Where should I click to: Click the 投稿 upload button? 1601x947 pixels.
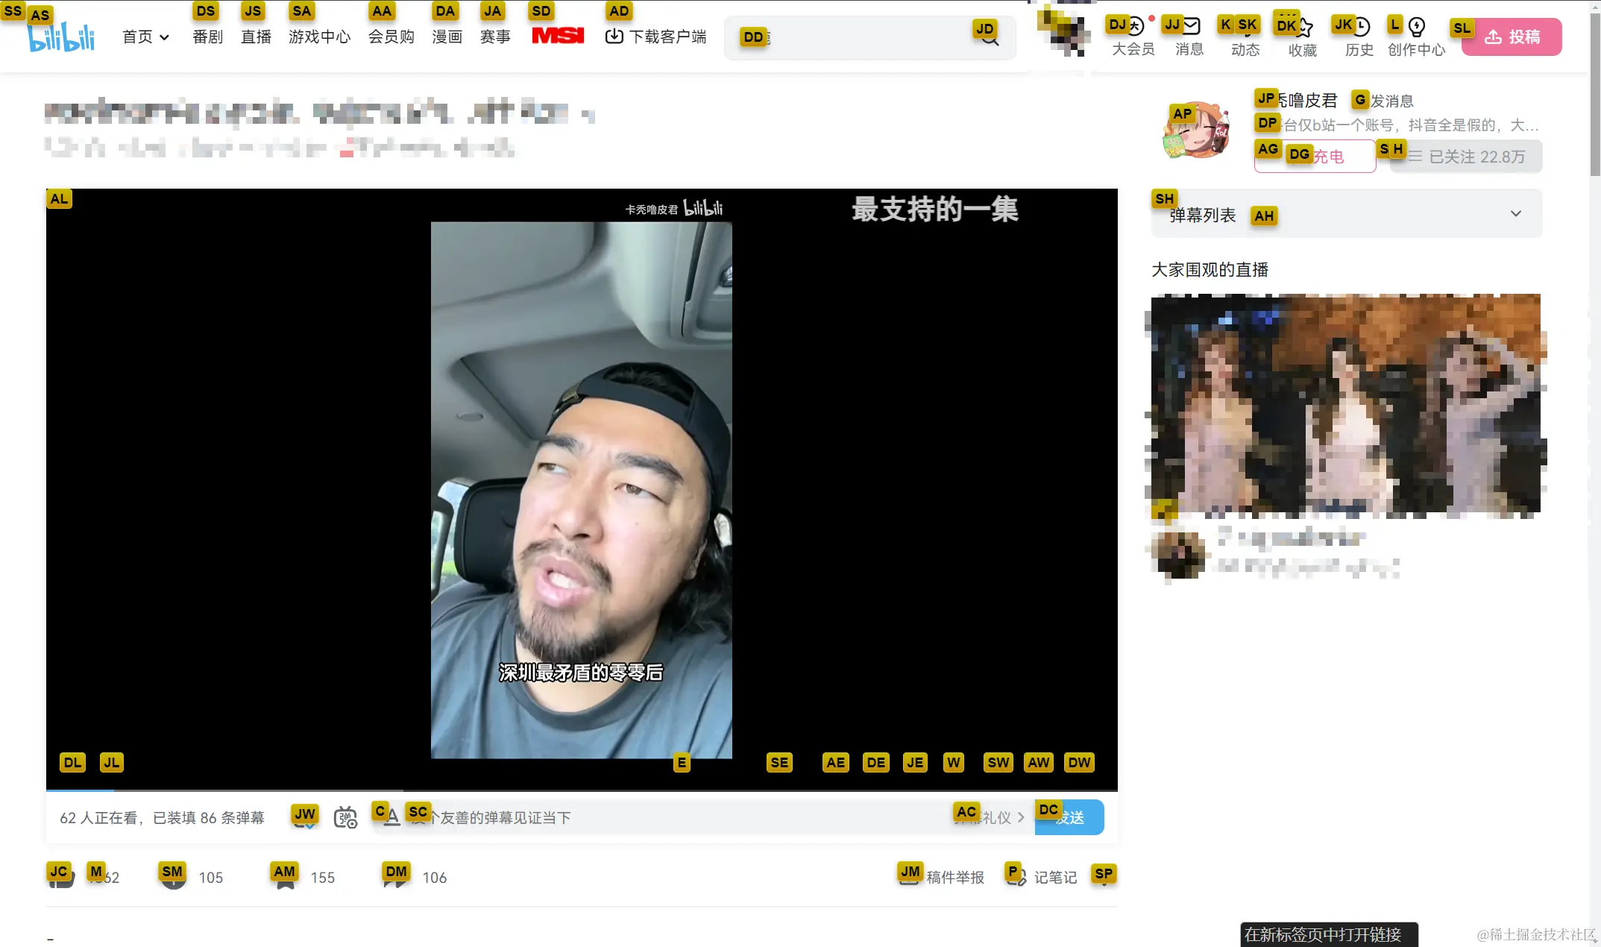1511,37
